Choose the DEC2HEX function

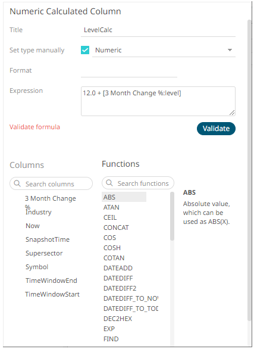click(x=118, y=319)
